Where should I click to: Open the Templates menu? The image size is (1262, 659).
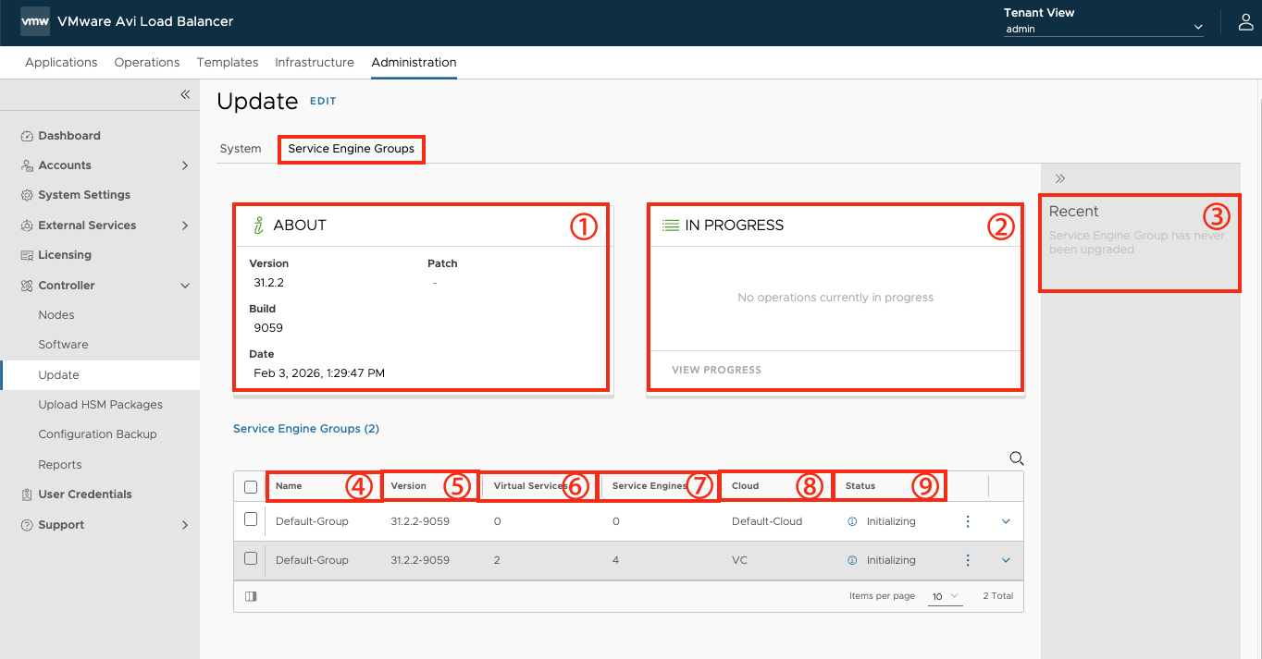(x=228, y=63)
